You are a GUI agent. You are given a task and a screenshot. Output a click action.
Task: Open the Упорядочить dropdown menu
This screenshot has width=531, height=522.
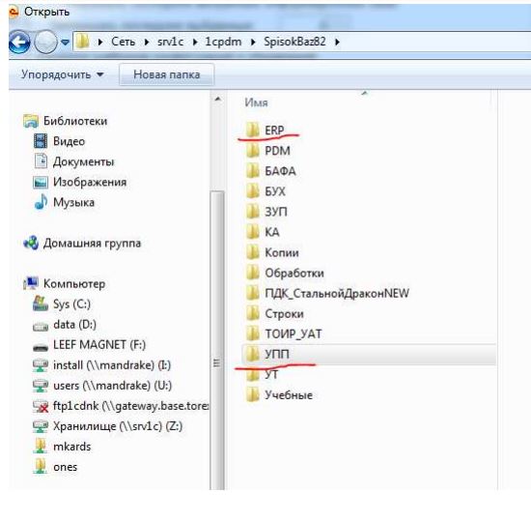pos(62,74)
